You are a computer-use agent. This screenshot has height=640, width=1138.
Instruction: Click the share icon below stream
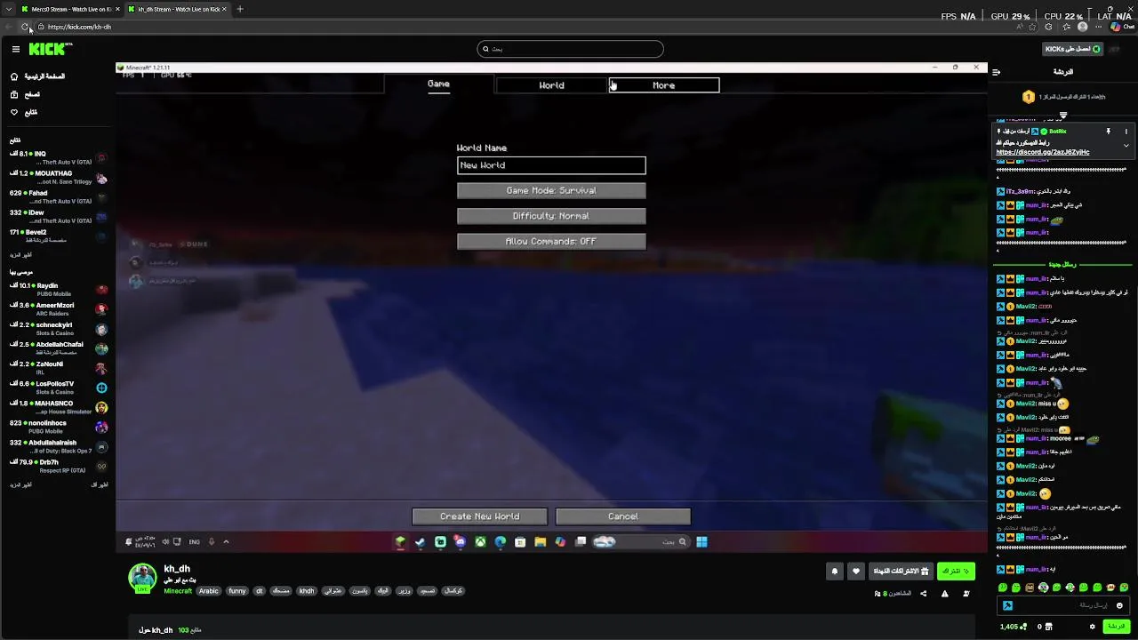923,594
